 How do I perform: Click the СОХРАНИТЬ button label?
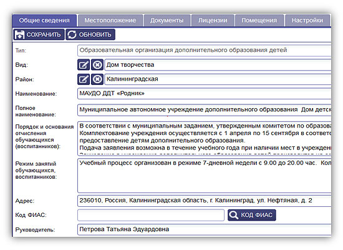tap(44, 34)
